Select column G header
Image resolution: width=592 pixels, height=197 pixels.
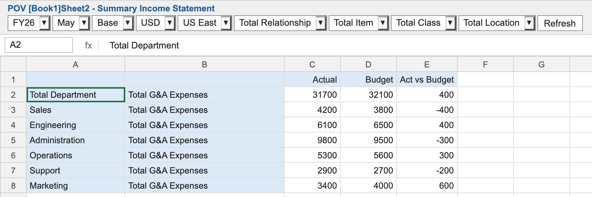pos(542,64)
